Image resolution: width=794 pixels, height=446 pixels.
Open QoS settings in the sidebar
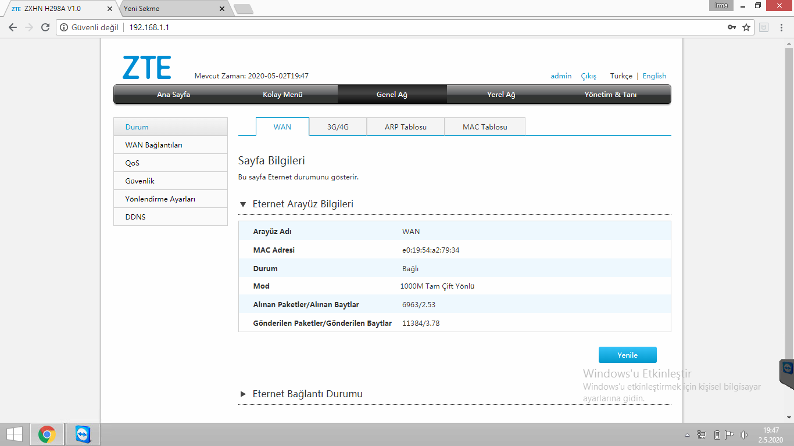click(170, 163)
